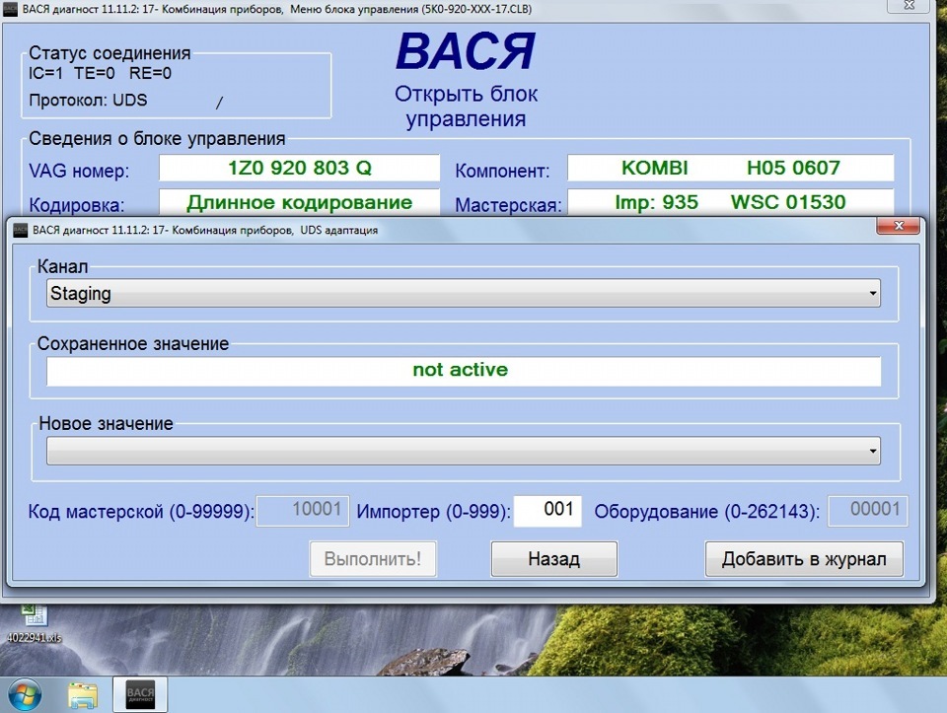Close the main Меню блока управления window
This screenshot has height=713, width=947.
click(909, 6)
